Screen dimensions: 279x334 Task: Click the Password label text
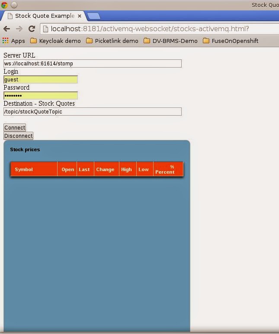point(16,88)
